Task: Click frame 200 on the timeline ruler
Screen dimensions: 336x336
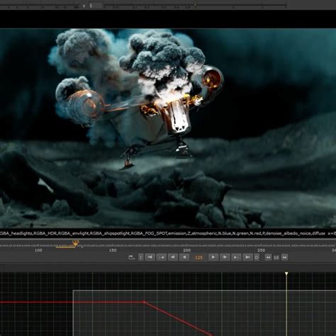Action: point(186,250)
